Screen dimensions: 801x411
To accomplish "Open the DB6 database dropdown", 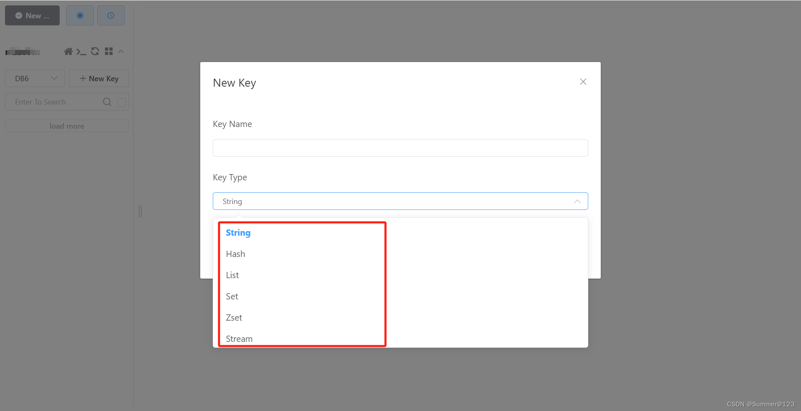I will [x=35, y=78].
